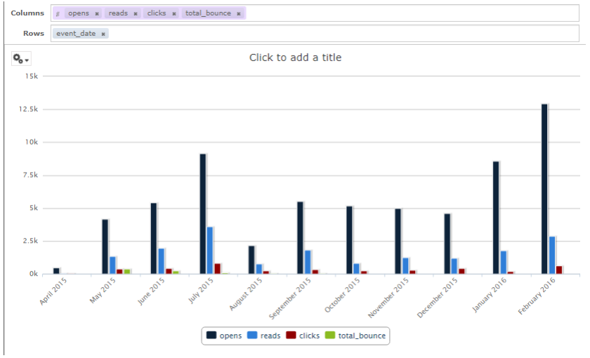Click the chart title placeholder text
Viewport: 590px width, 358px height.
pyautogui.click(x=295, y=58)
